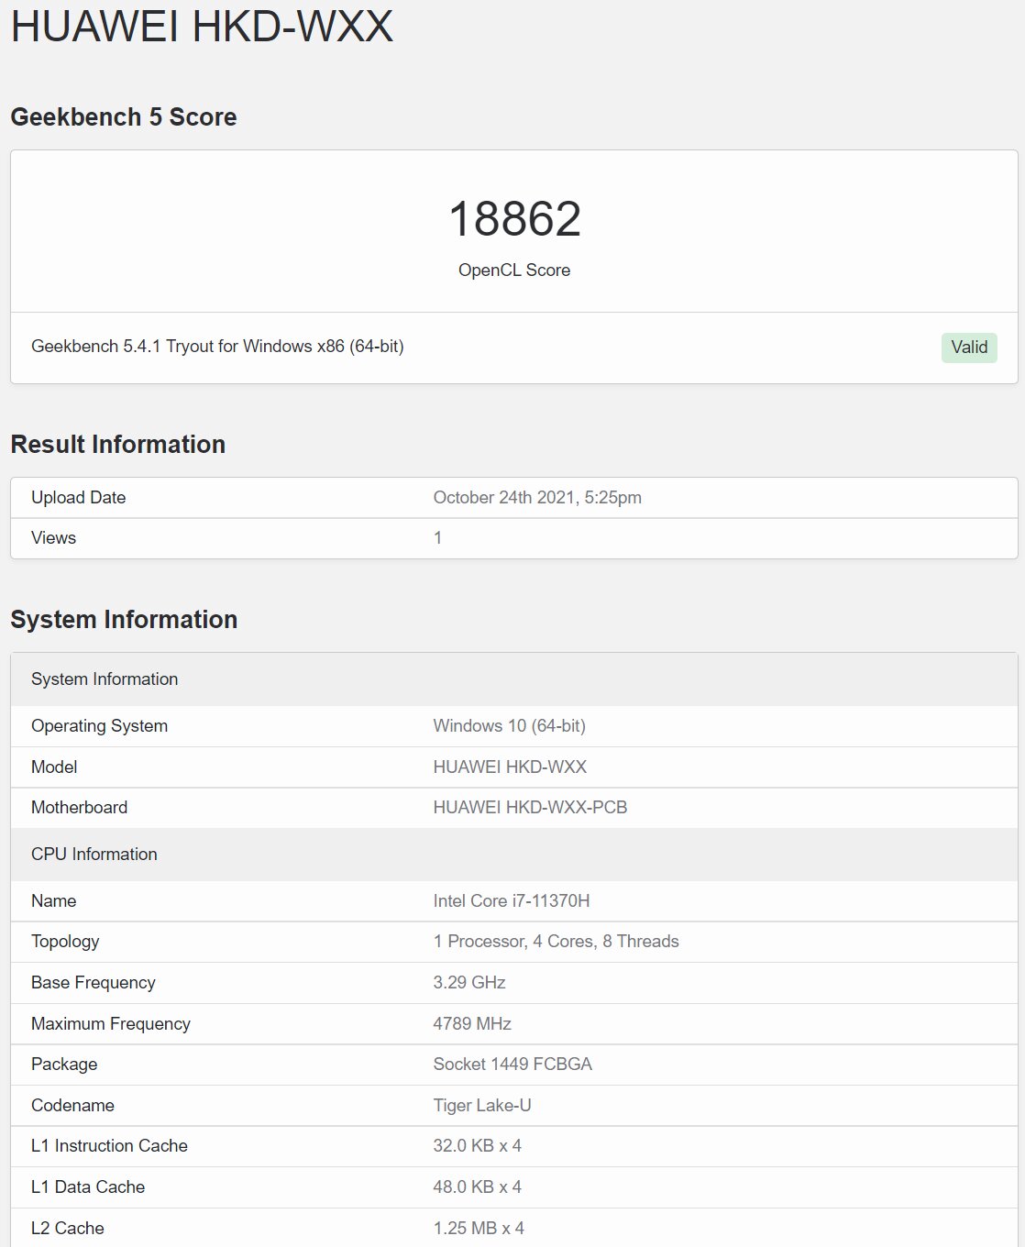Click the CPU Name label

[53, 900]
